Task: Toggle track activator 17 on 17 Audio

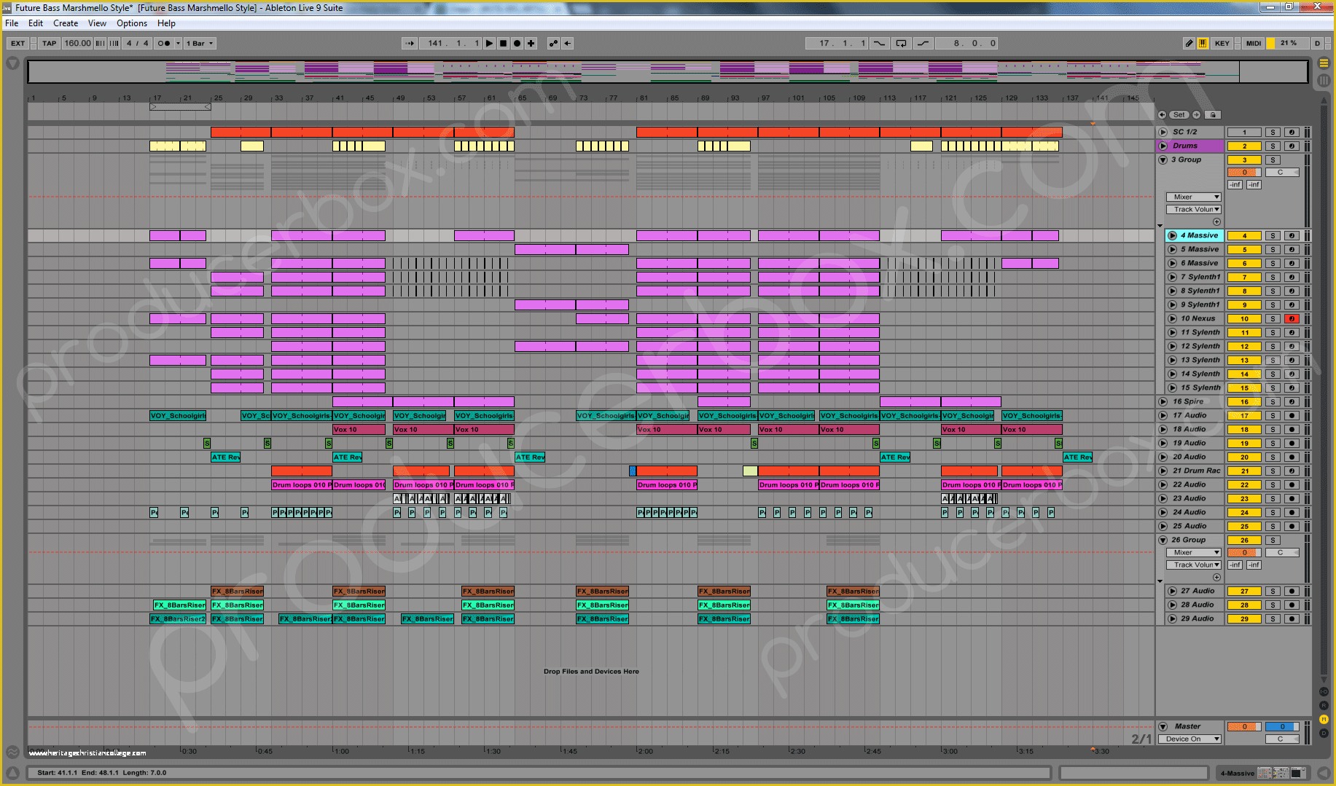Action: 1244,415
